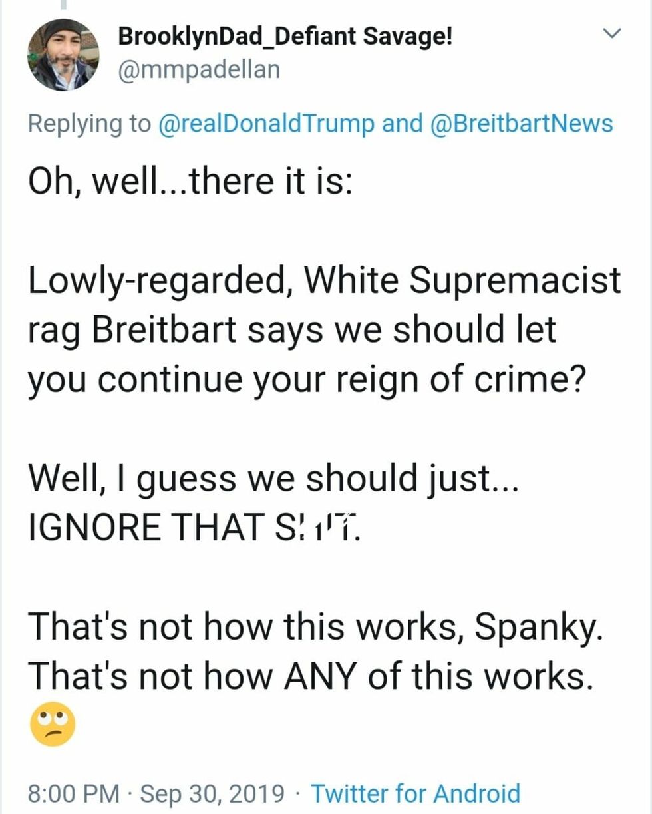
Task: Open the BrooklynDad_Defiant Savage! display name
Action: point(285,37)
